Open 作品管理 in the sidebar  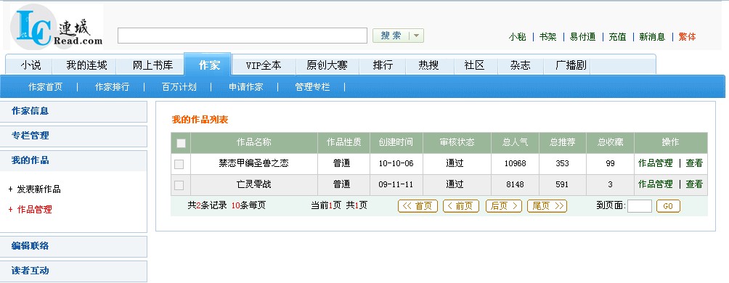(x=34, y=210)
